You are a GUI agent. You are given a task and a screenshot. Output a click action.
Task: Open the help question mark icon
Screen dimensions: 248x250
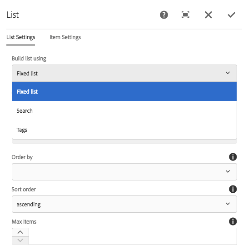[x=164, y=15]
